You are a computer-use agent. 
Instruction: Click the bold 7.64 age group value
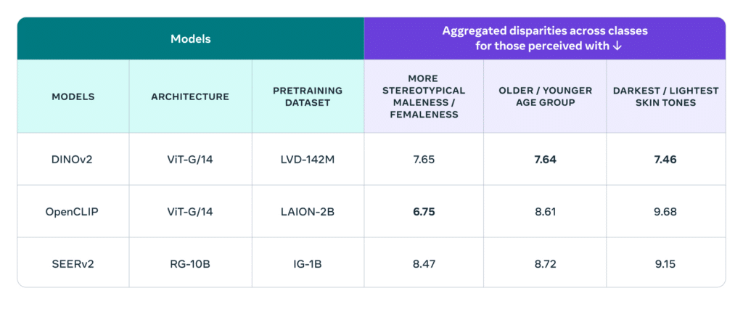point(545,160)
